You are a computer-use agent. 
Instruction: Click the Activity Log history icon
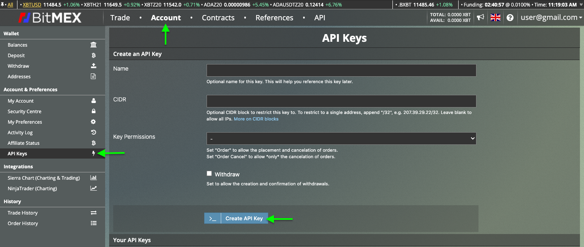(x=93, y=133)
